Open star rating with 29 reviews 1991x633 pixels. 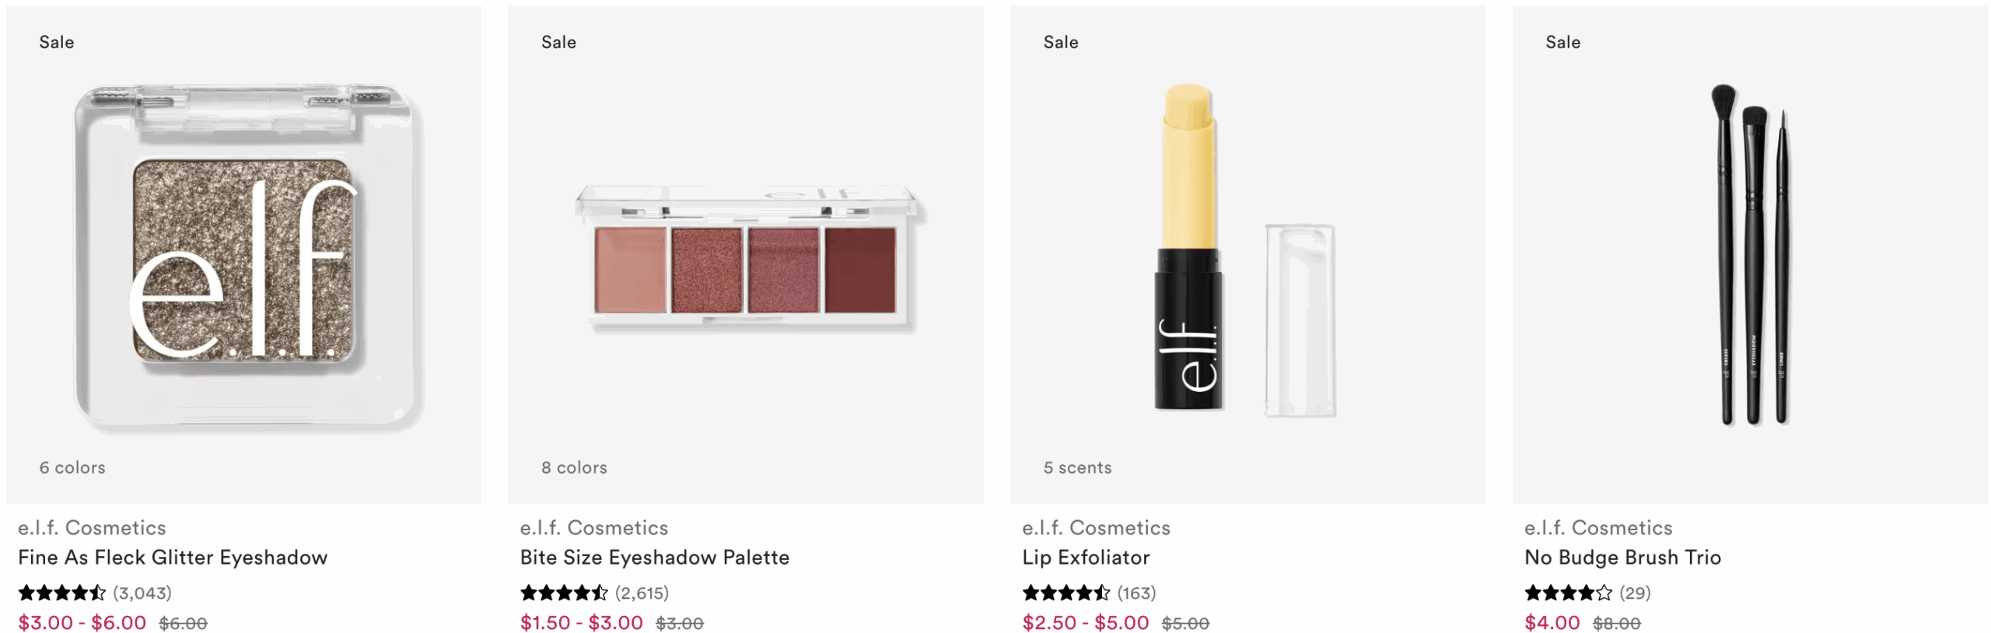point(1587,593)
